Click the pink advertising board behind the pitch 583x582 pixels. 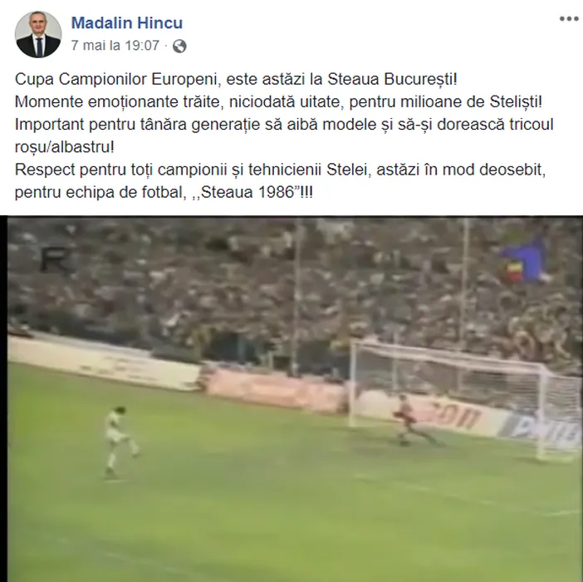[x=275, y=391]
